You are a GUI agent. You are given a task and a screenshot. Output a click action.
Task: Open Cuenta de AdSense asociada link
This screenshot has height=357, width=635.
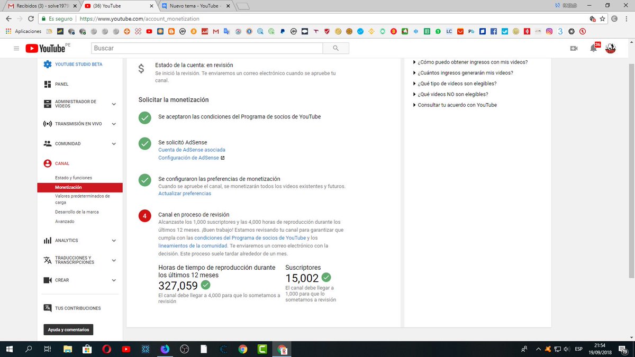click(192, 150)
